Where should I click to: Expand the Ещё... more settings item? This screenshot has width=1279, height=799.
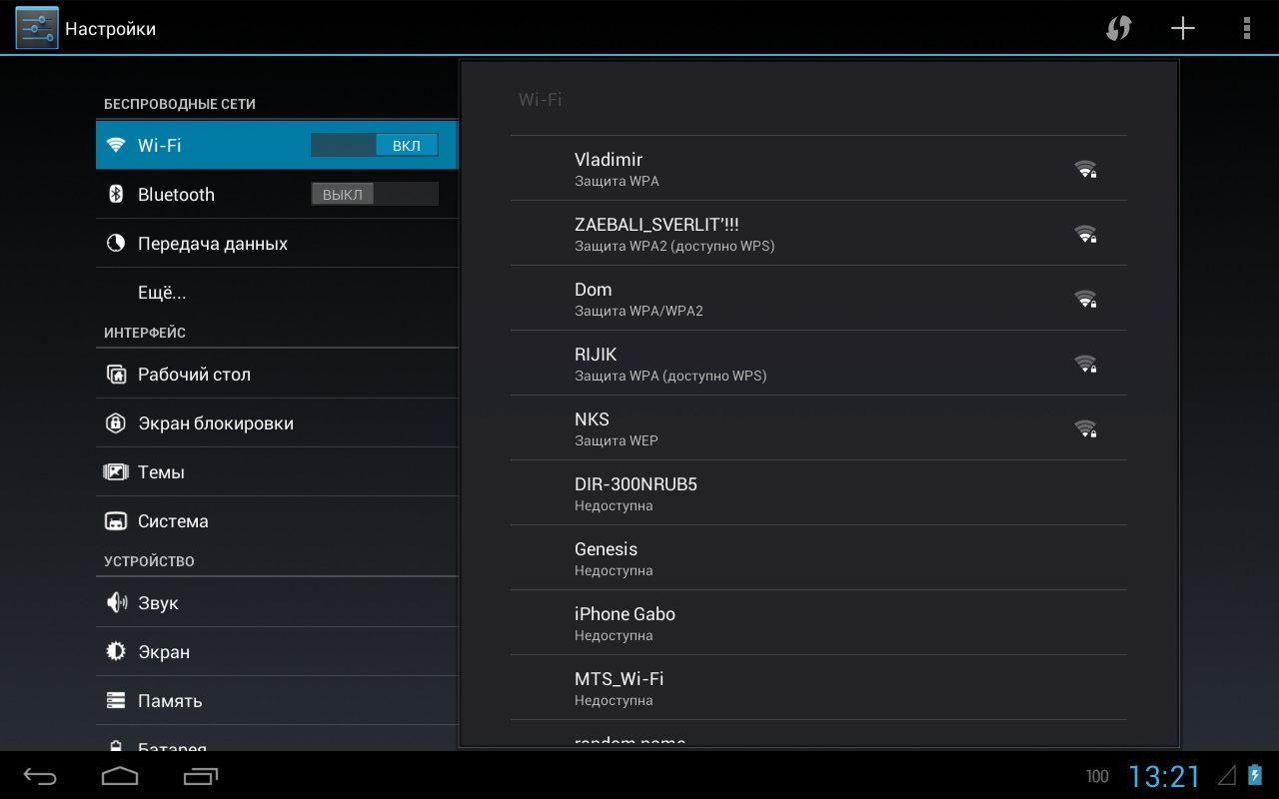[x=162, y=293]
